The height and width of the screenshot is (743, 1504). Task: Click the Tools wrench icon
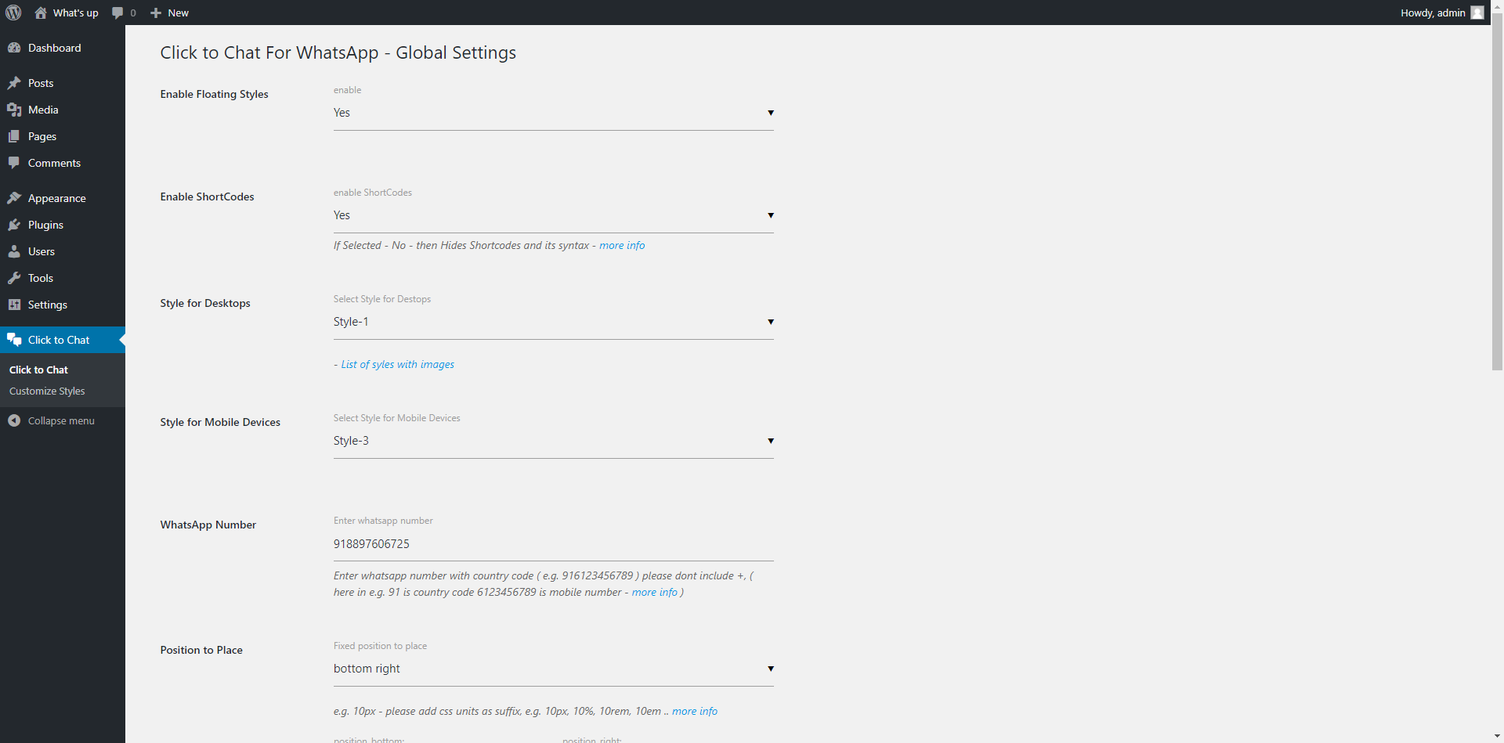(x=14, y=278)
